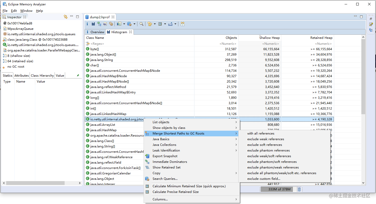Open the Notes view icon in sidebar
The width and height of the screenshot is (376, 204).
click(371, 24)
